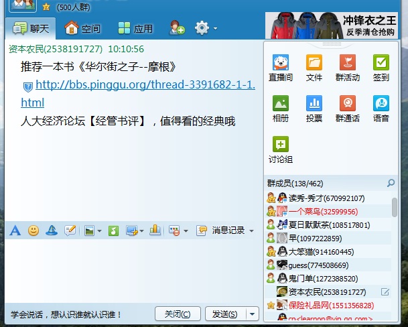Open the send options dropdown arrow
The height and width of the screenshot is (327, 408).
coord(252,314)
